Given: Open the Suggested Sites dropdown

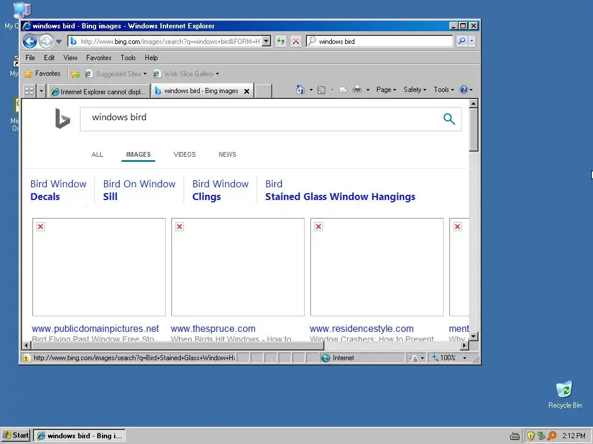Looking at the screenshot, I should click(x=116, y=74).
